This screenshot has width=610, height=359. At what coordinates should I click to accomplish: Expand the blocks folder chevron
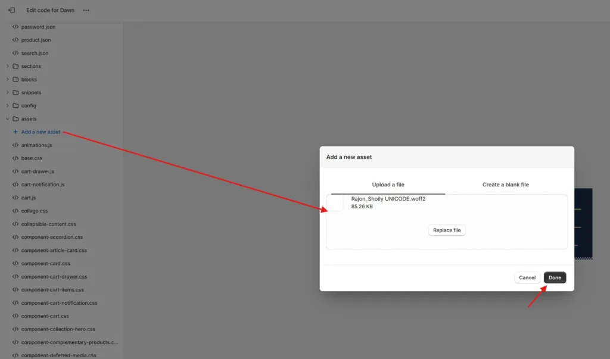tap(7, 79)
